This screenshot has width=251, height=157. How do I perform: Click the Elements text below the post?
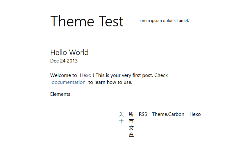[x=60, y=94]
